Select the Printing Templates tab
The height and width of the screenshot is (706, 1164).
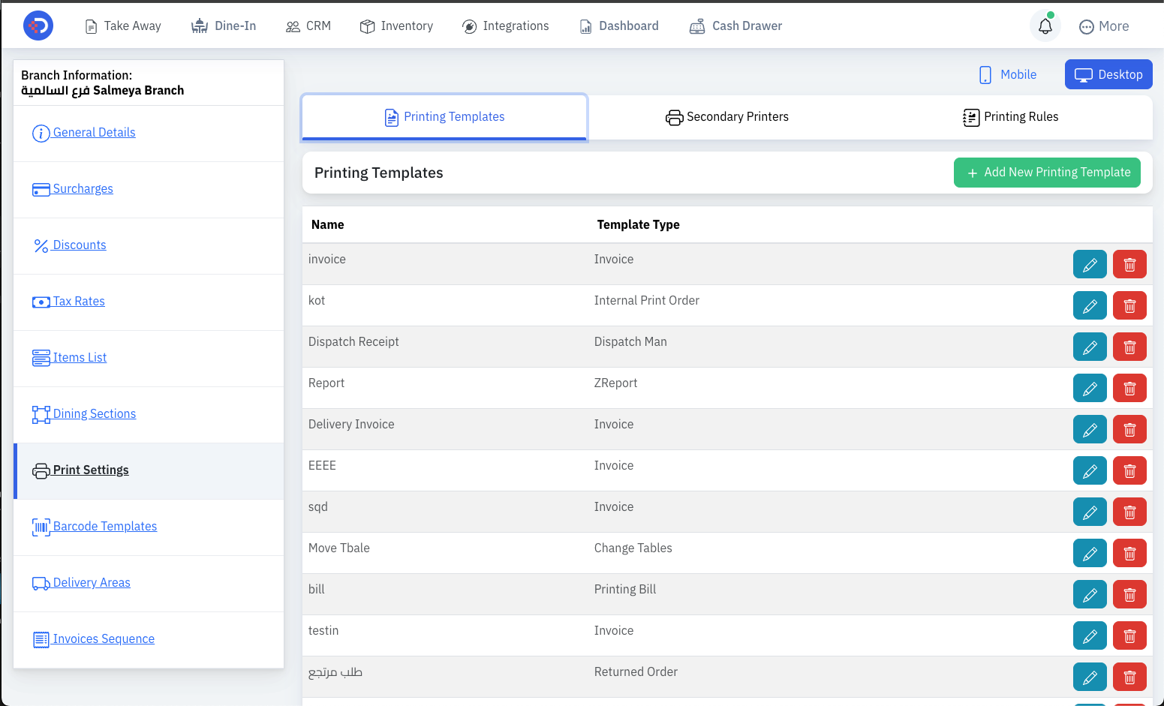pos(444,117)
